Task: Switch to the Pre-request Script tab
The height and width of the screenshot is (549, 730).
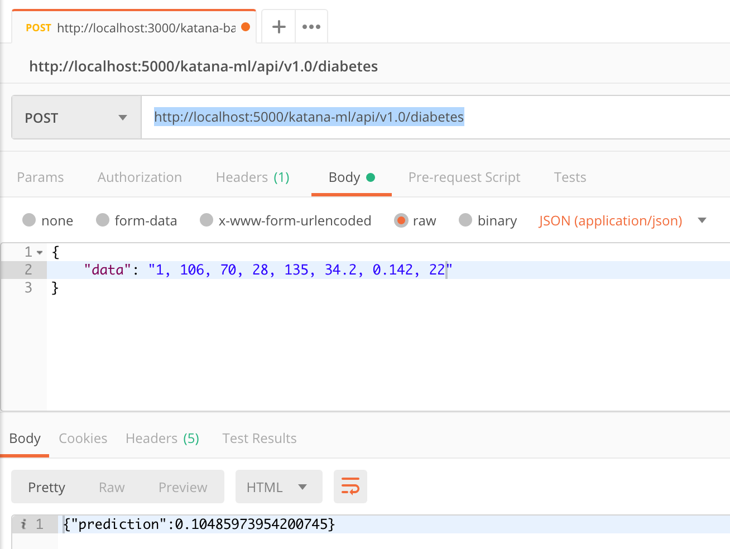Action: (x=464, y=177)
